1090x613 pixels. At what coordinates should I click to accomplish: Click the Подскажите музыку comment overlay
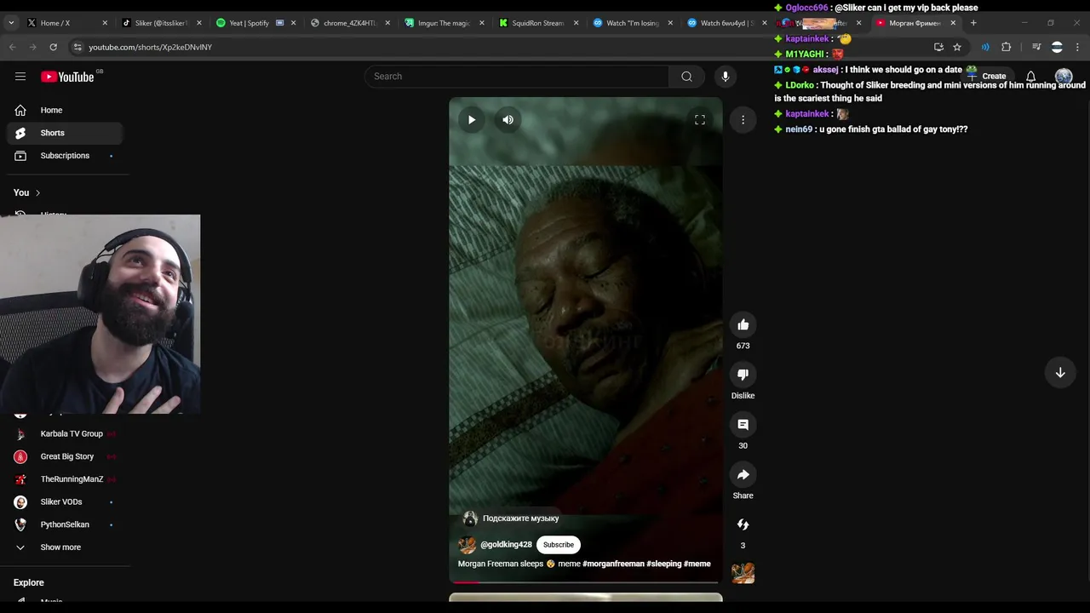tap(511, 518)
